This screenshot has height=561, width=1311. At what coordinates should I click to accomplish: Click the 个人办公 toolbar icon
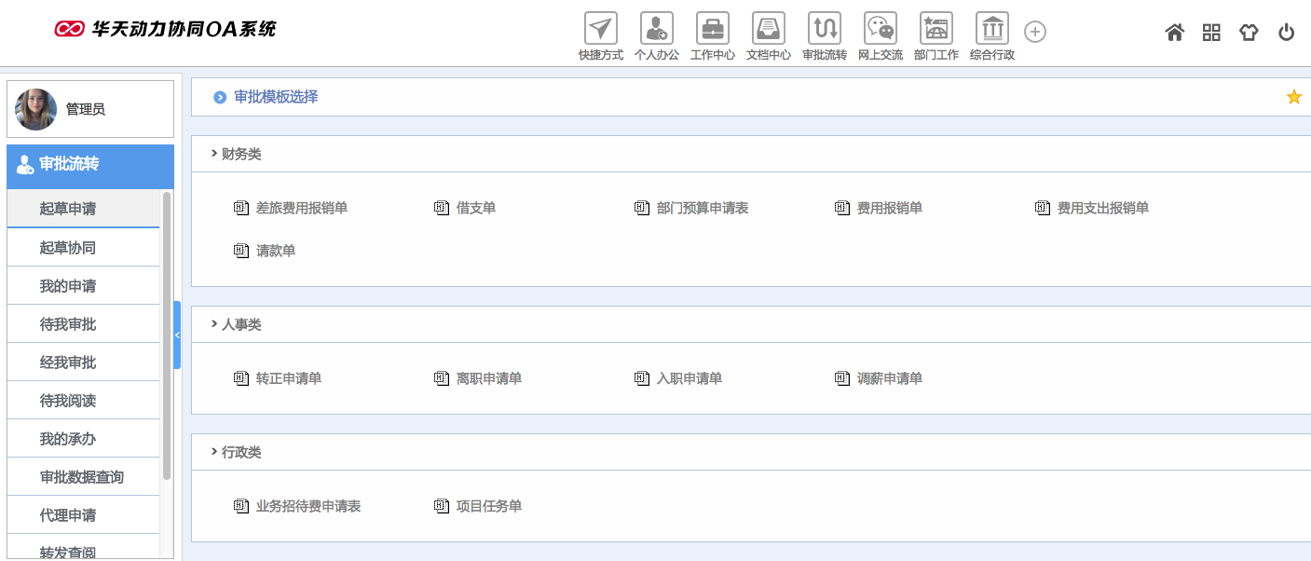tap(656, 29)
